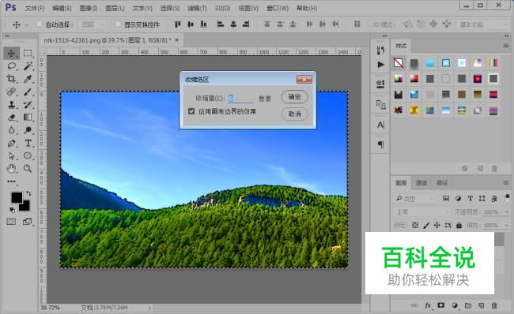
Task: Swap foreground and background colors
Action: pyautogui.click(x=28, y=193)
